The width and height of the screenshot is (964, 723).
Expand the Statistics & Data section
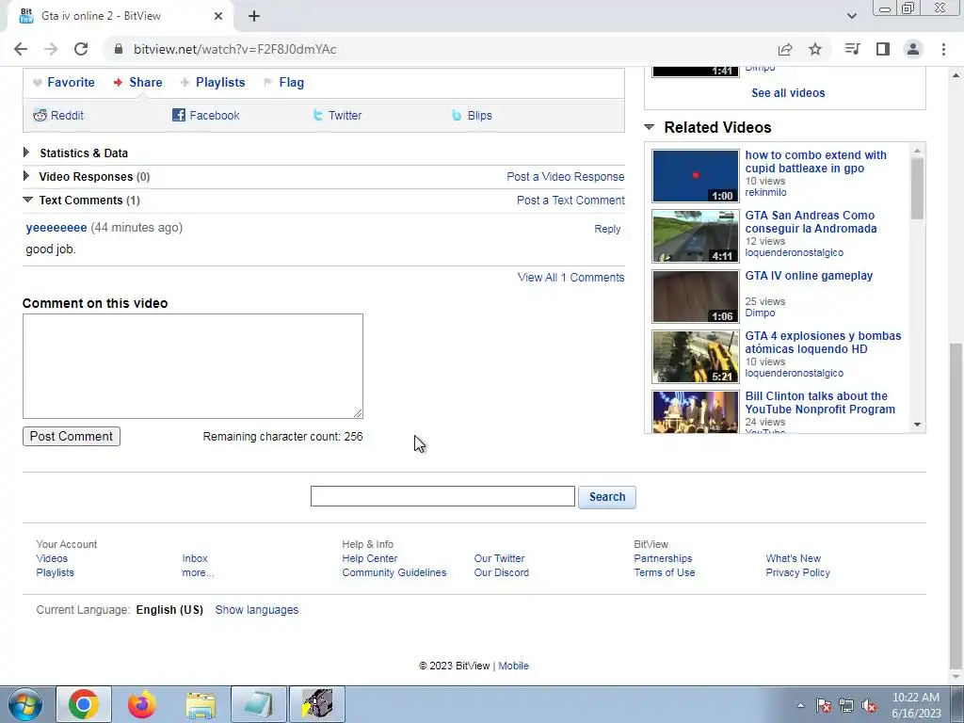[x=26, y=153]
